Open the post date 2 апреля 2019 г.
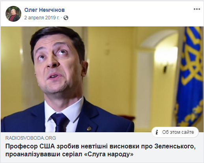The image size is (204, 163). tap(42, 18)
